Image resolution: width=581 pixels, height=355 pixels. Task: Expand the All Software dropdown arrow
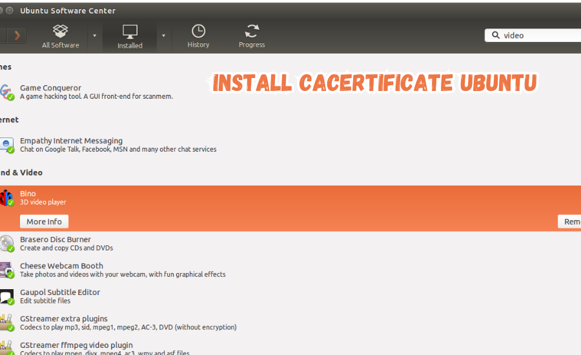(x=94, y=35)
